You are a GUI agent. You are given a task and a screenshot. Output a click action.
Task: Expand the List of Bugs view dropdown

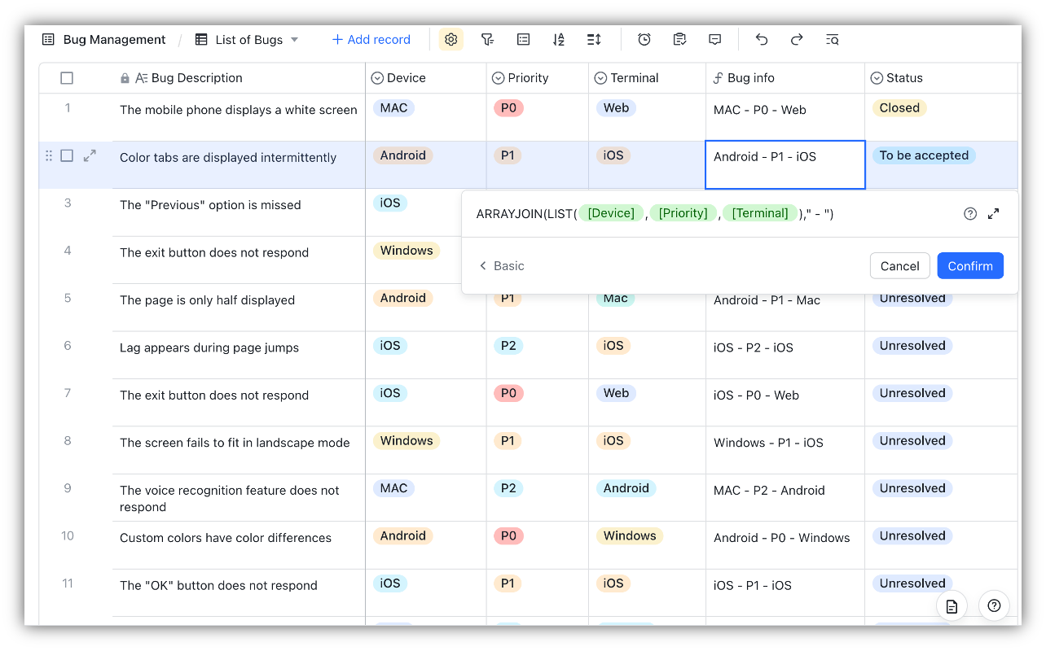coord(294,40)
